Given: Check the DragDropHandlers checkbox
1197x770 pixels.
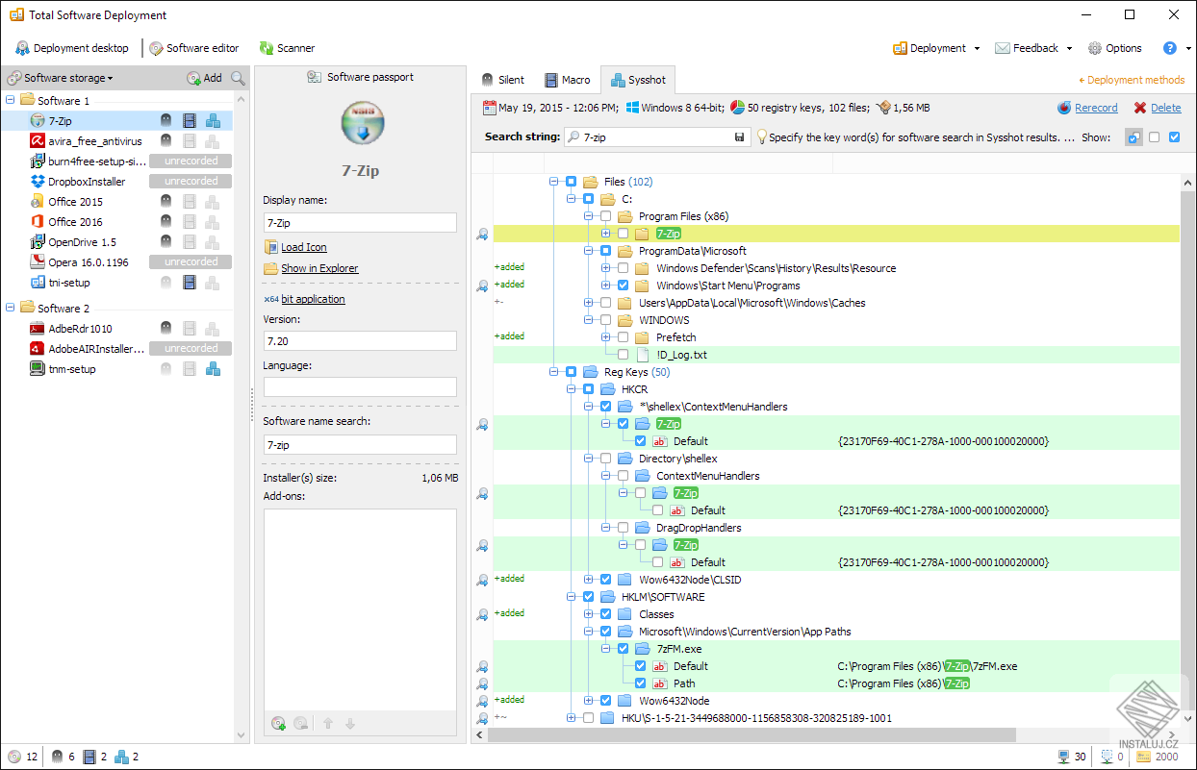Looking at the screenshot, I should pos(624,528).
